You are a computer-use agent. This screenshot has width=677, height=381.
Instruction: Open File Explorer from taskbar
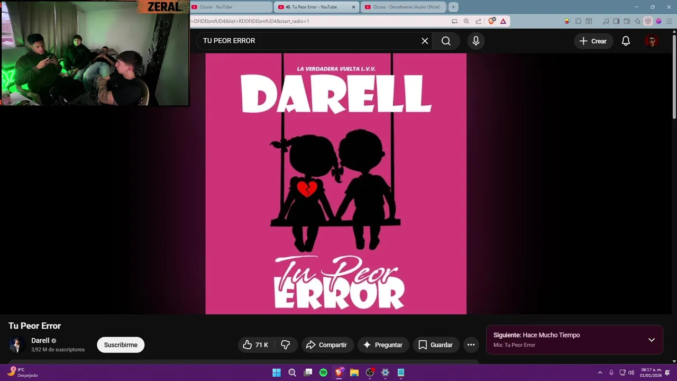pos(354,373)
